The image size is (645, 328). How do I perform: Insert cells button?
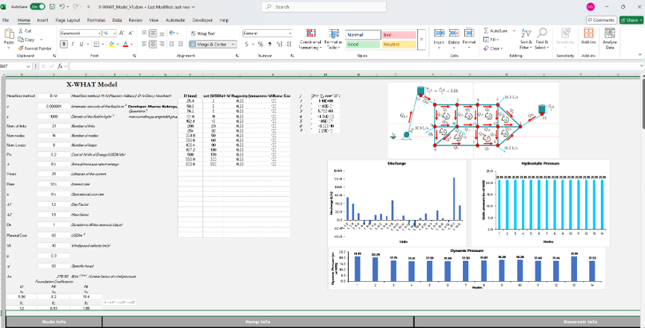coord(439,38)
